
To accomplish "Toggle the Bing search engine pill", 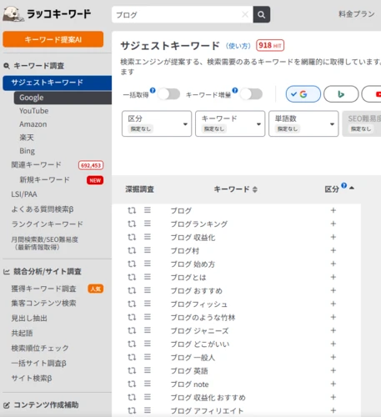I will tap(341, 94).
